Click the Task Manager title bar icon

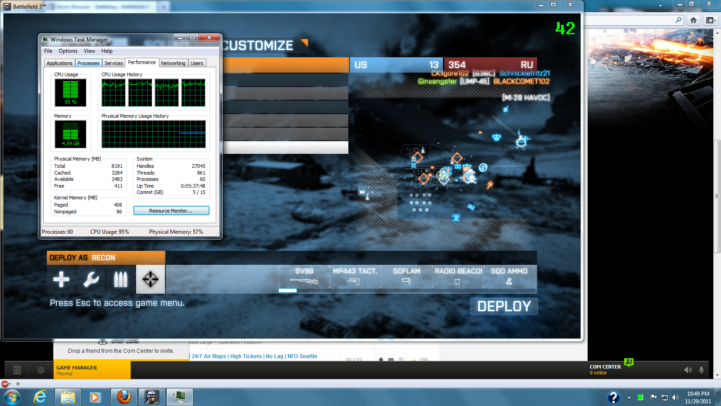[x=45, y=39]
